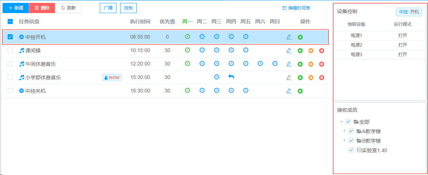The width and height of the screenshot is (428, 175).
Task: Click edit pencil icon for 中控开机 task
Action: click(289, 37)
